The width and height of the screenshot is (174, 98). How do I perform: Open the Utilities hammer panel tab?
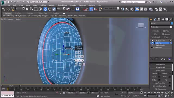(170, 20)
